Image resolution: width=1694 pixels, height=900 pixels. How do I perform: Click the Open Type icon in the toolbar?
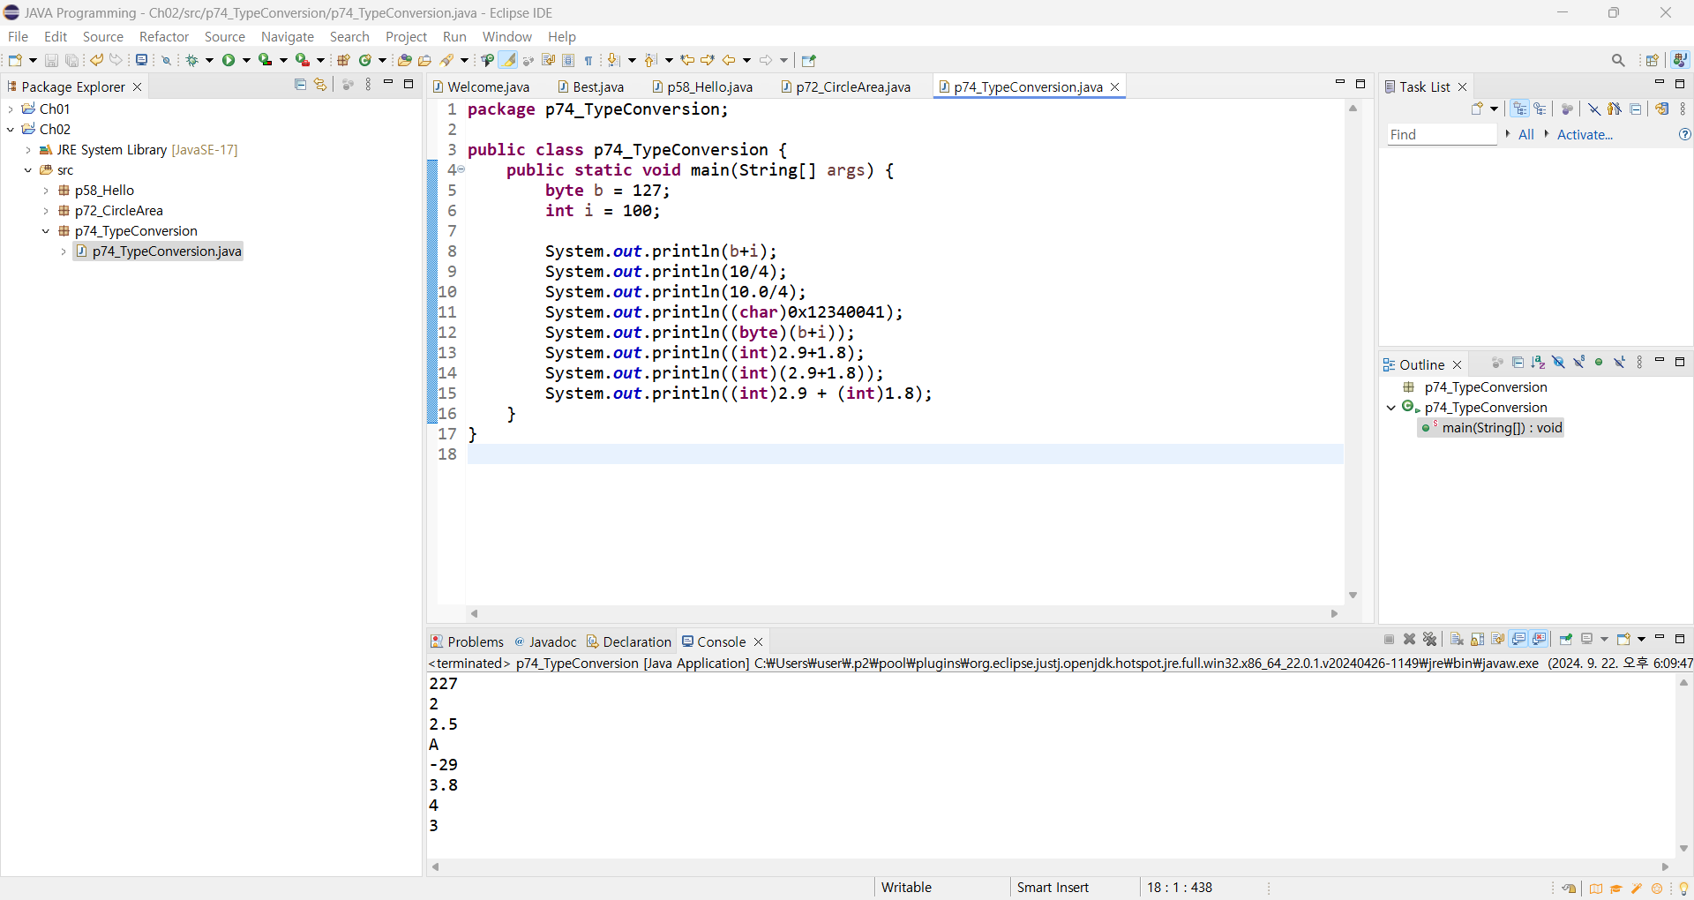tap(404, 60)
